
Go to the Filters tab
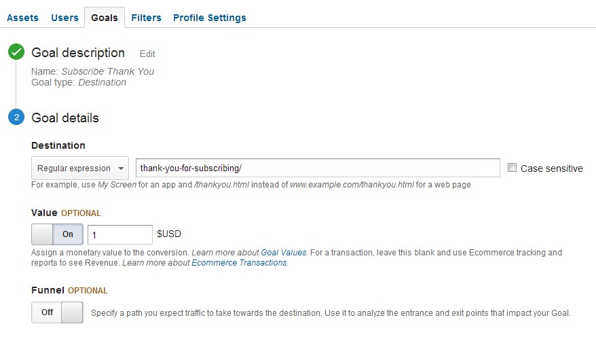[x=146, y=18]
